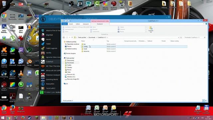Switch to the Sdílení ribbon tab

78,24
